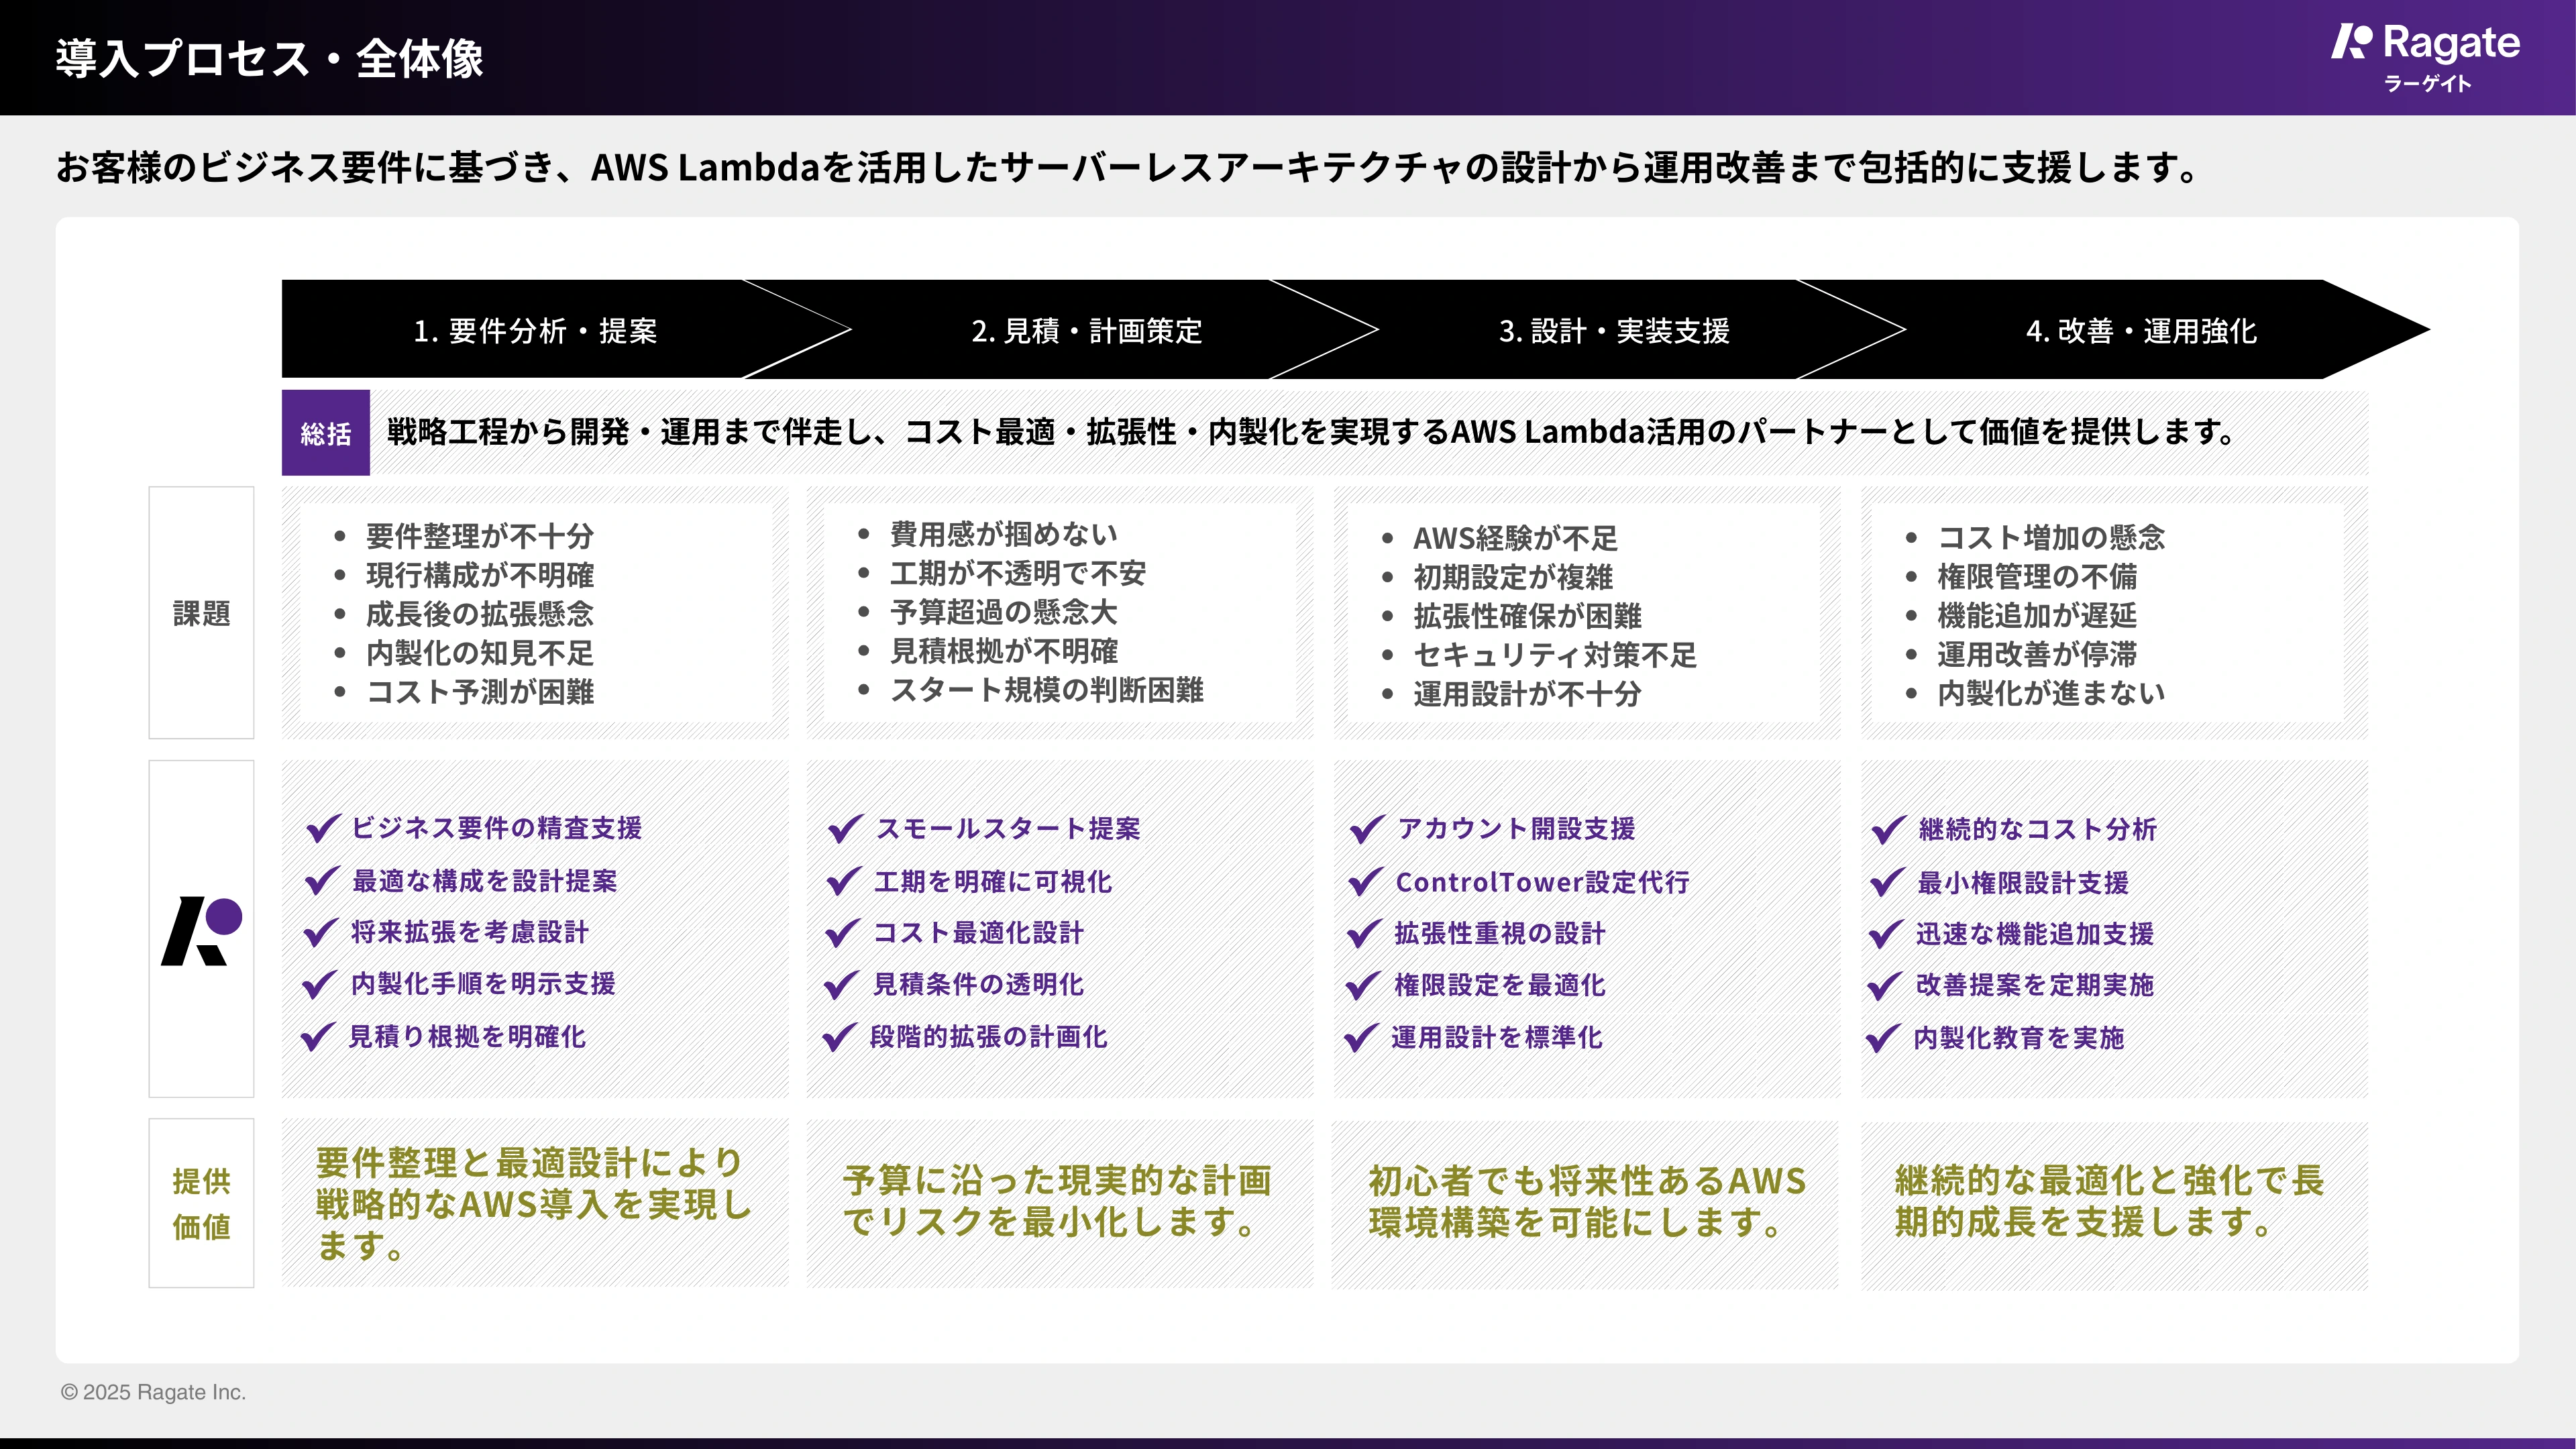Click bullet 費用感が掴めない
The image size is (2576, 1449).
1004,534
